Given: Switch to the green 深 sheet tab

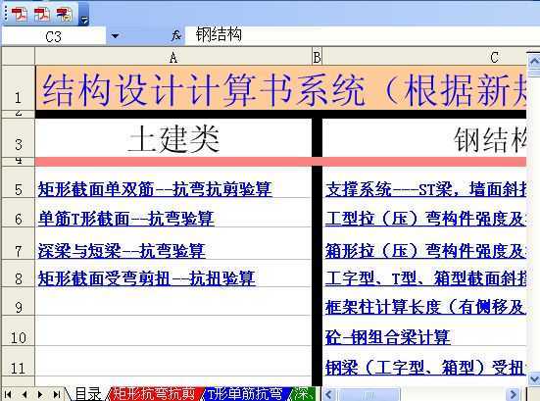Looking at the screenshot, I should [302, 394].
